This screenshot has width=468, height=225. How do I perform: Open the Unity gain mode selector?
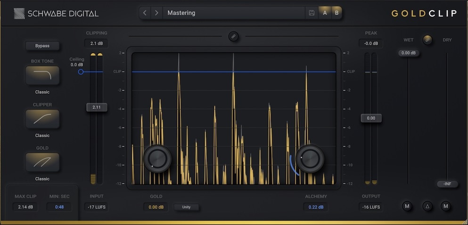click(186, 207)
